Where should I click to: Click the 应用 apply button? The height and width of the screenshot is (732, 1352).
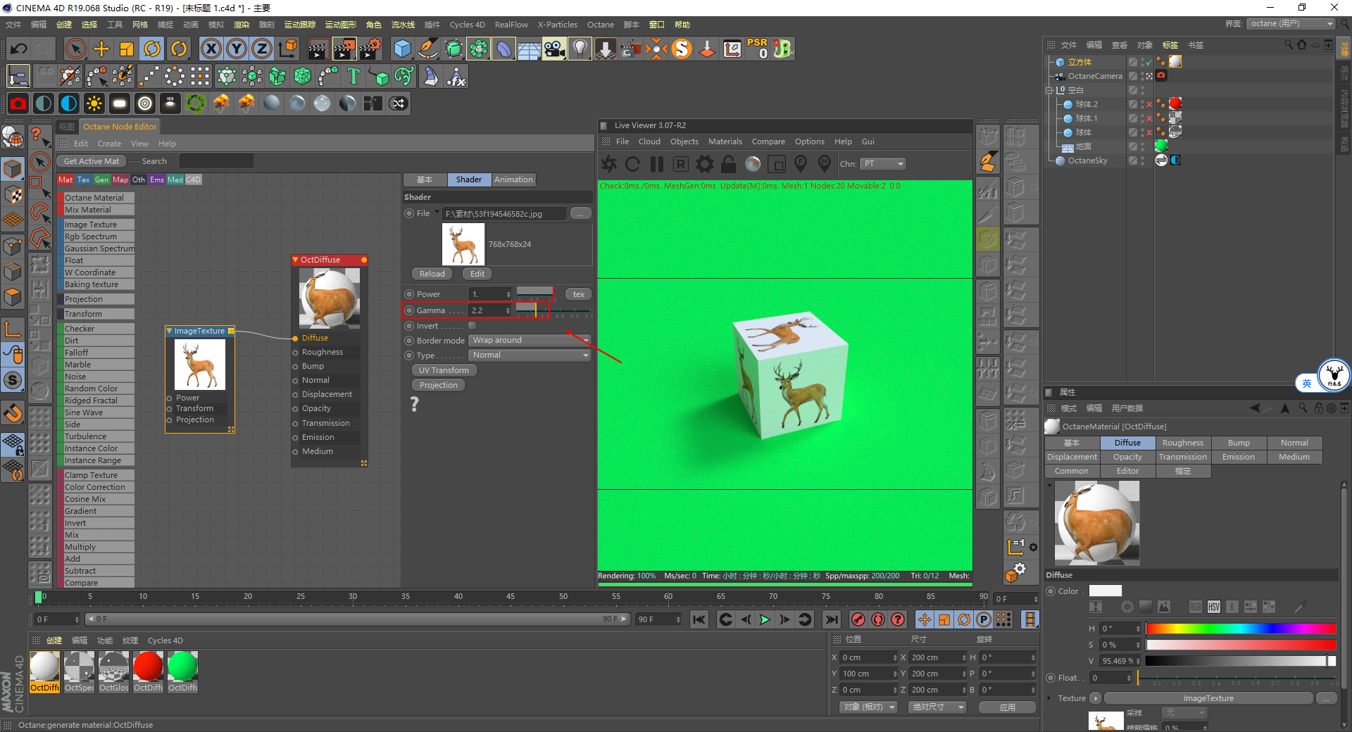[1008, 707]
